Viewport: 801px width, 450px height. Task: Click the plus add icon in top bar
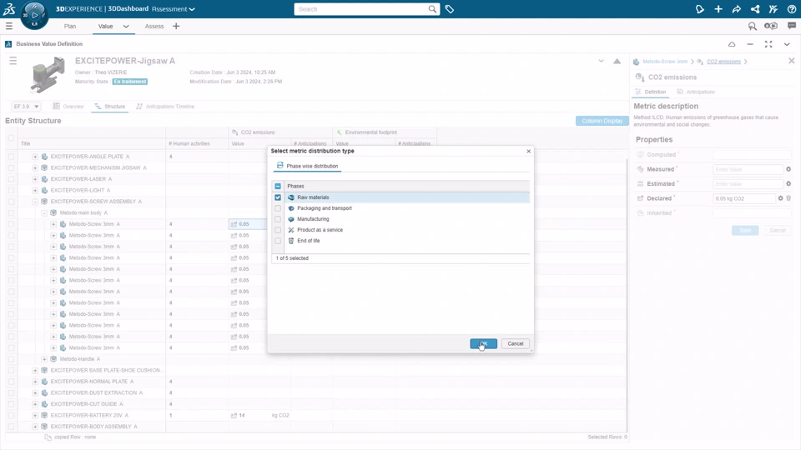[x=718, y=9]
